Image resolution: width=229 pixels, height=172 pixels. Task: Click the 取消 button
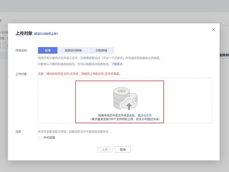(123, 150)
